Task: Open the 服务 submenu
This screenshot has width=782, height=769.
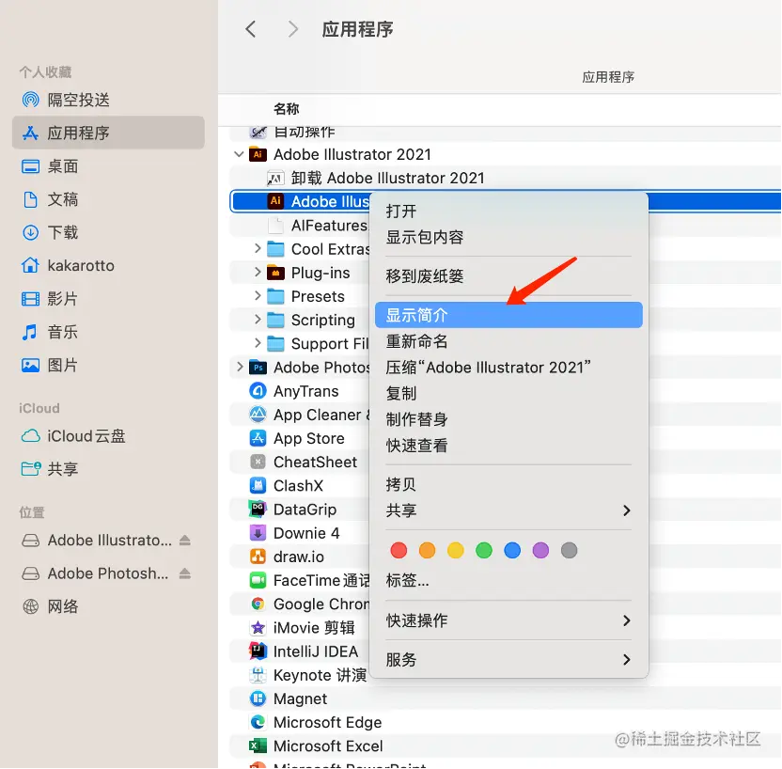Action: pos(508,660)
